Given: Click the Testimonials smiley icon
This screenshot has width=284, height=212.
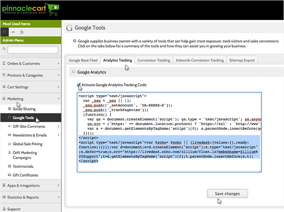Looking at the screenshot, I should [x=10, y=166].
